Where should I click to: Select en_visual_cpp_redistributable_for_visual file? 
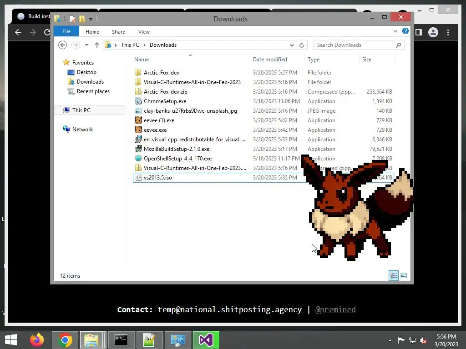click(x=194, y=139)
